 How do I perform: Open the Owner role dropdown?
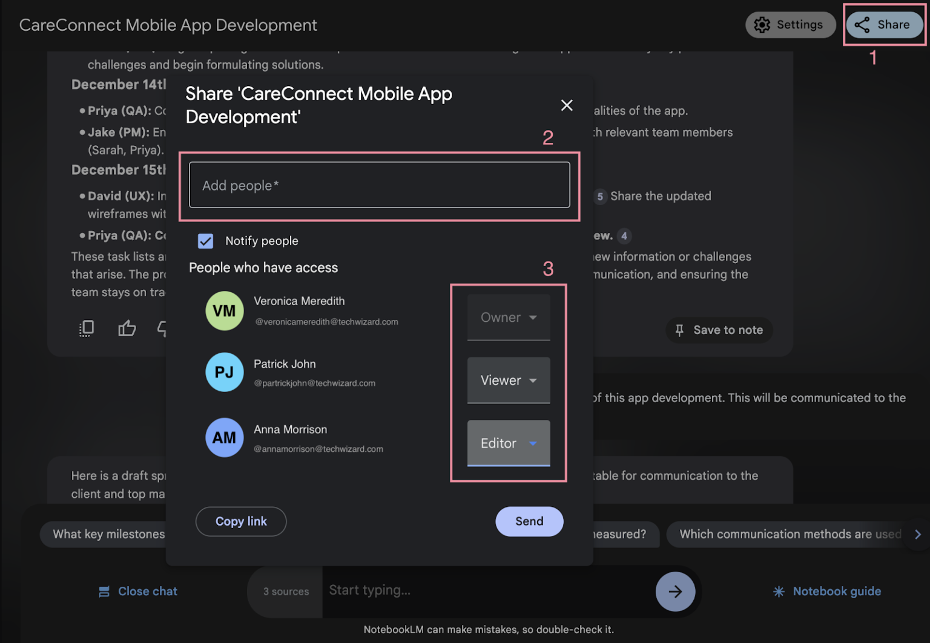coord(509,317)
